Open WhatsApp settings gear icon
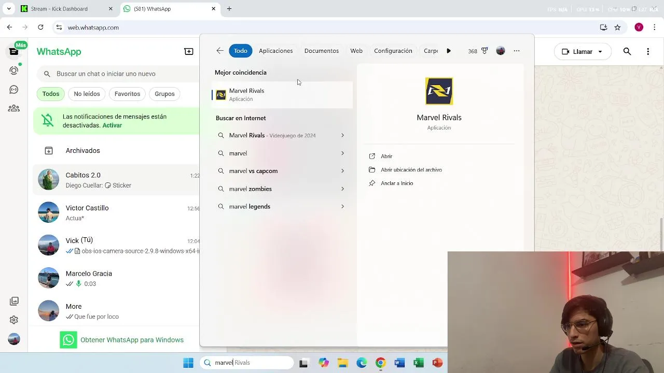Viewport: 664px width, 373px height. pos(14,320)
